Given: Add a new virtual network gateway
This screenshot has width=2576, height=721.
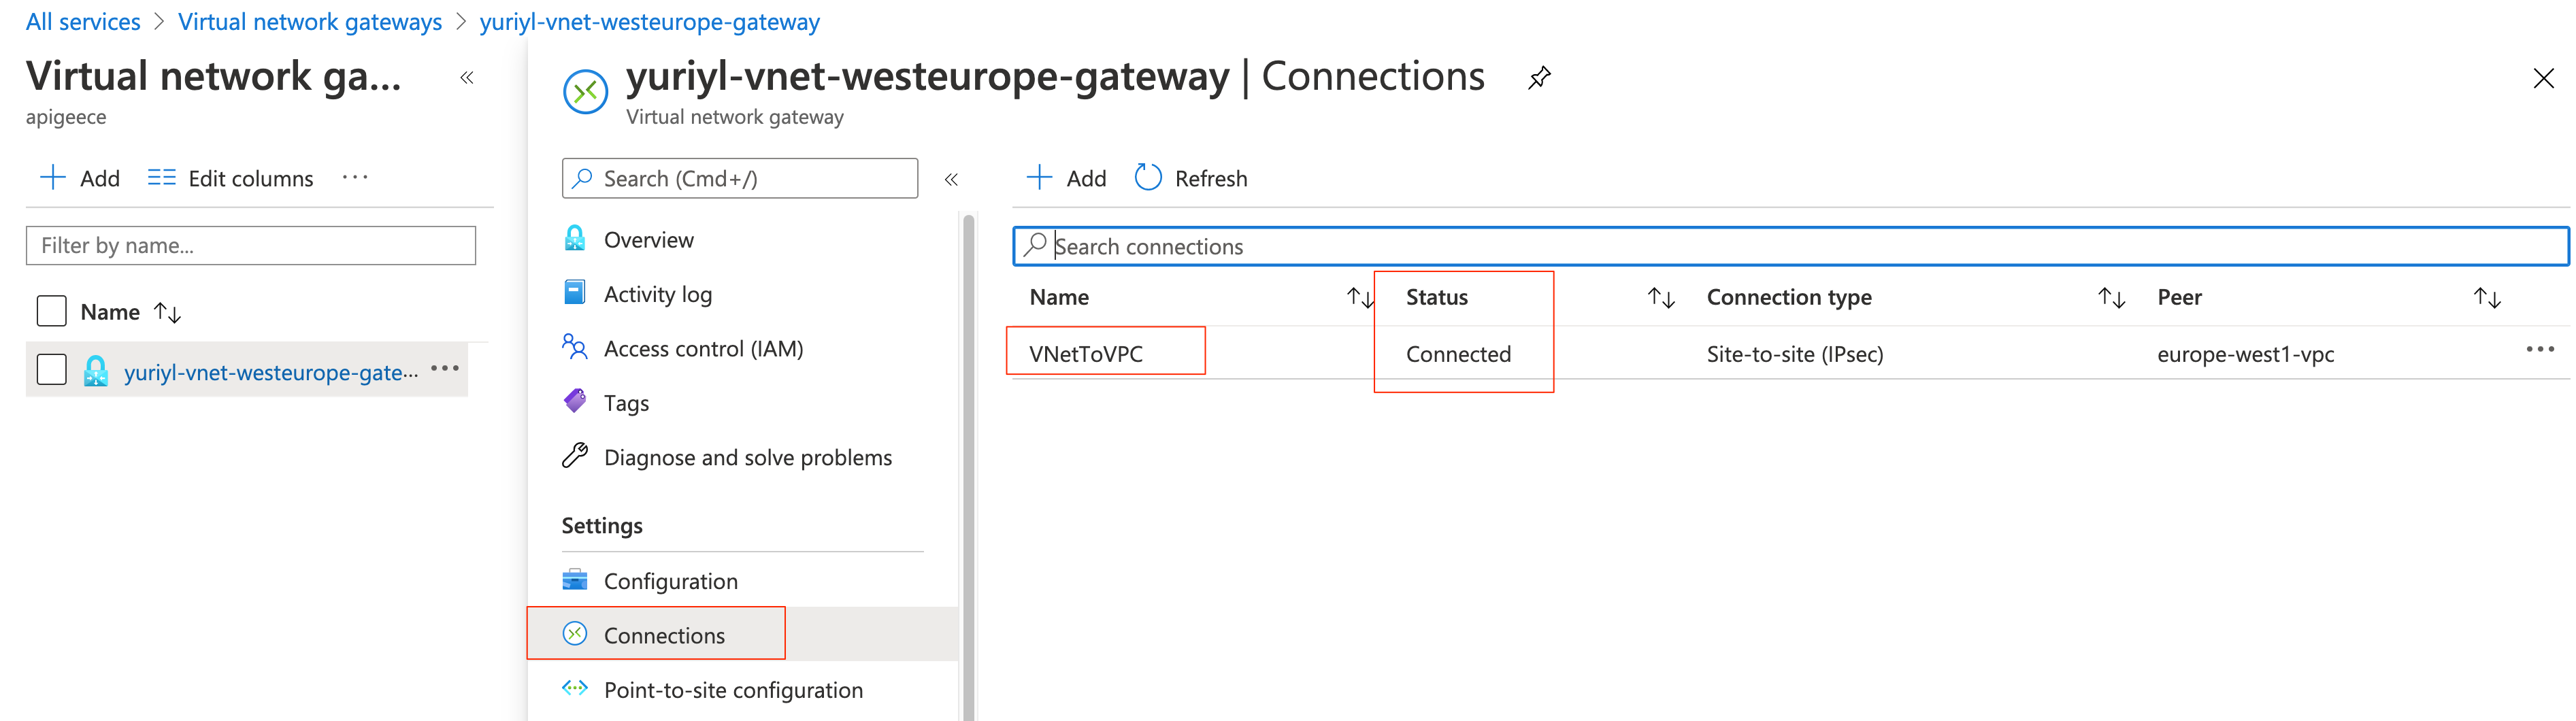Looking at the screenshot, I should point(80,178).
